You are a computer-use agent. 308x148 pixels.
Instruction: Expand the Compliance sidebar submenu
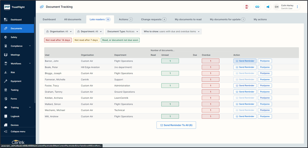tap(30, 46)
